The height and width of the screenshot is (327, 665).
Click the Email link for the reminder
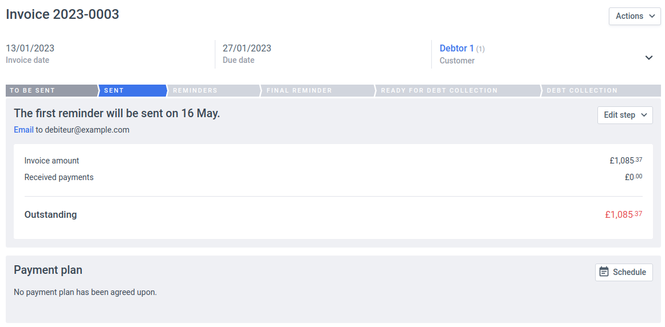click(x=23, y=130)
